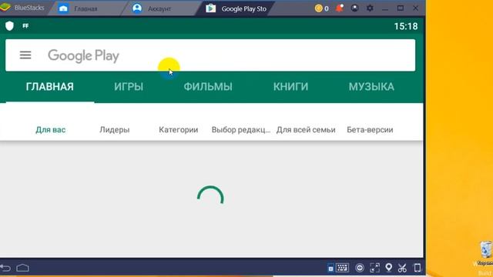
Task: Maximize the BlueStacks window
Action: [x=401, y=8]
